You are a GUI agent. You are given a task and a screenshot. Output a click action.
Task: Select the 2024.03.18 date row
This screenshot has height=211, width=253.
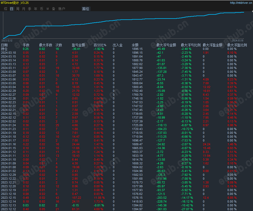tap(8, 53)
